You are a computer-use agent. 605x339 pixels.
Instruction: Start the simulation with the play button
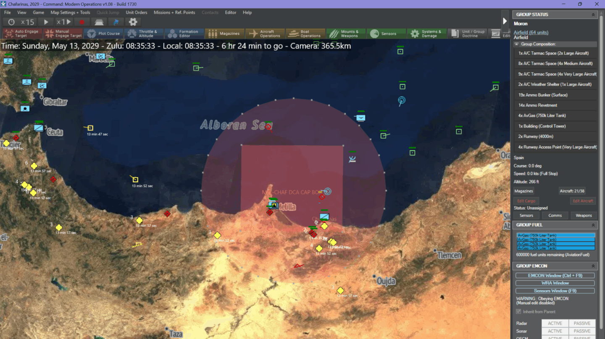46,22
